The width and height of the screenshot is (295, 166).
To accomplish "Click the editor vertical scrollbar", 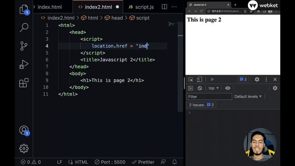I will click(x=180, y=67).
